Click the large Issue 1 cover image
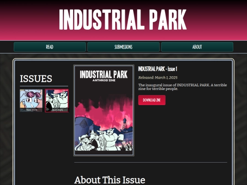The width and height of the screenshot is (247, 185). pos(104,110)
